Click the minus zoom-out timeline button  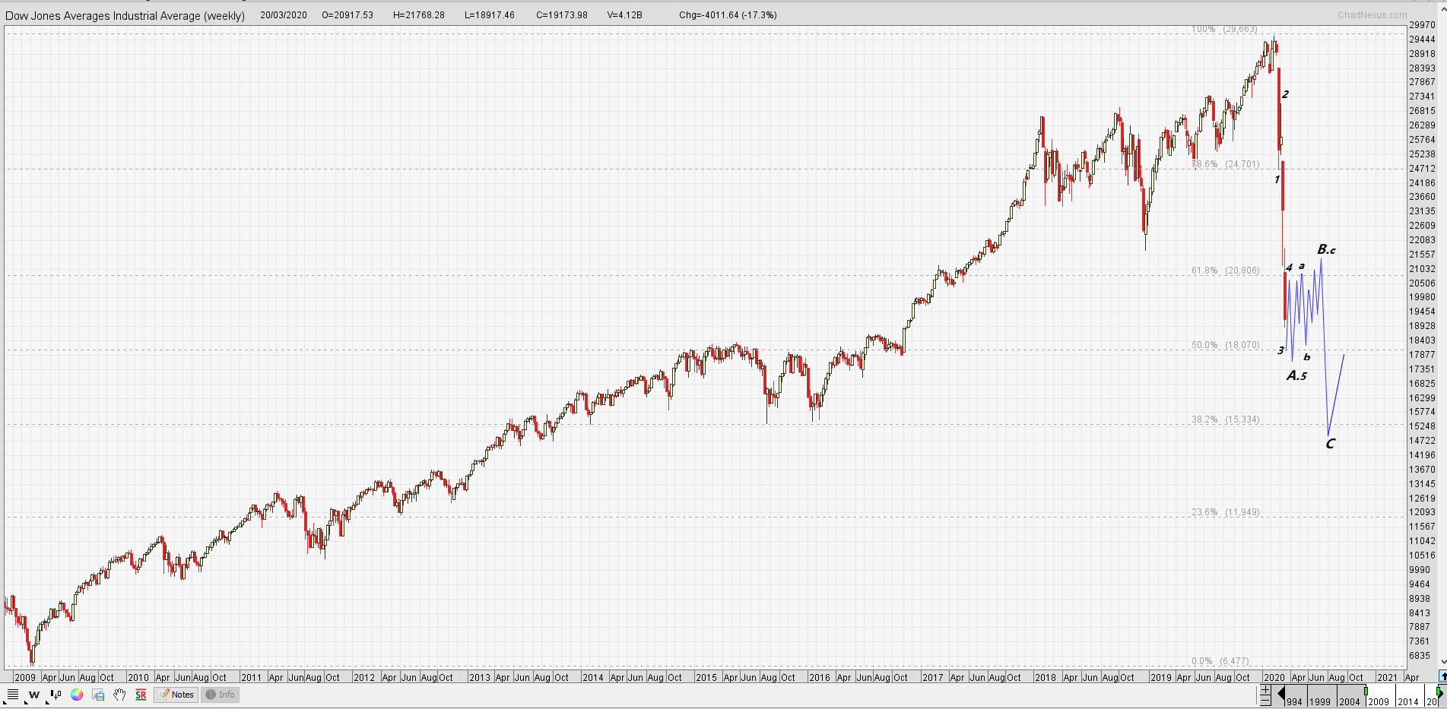1265,700
